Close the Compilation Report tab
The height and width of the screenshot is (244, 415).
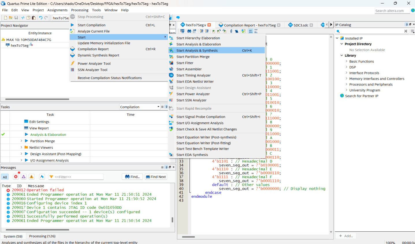click(x=279, y=25)
